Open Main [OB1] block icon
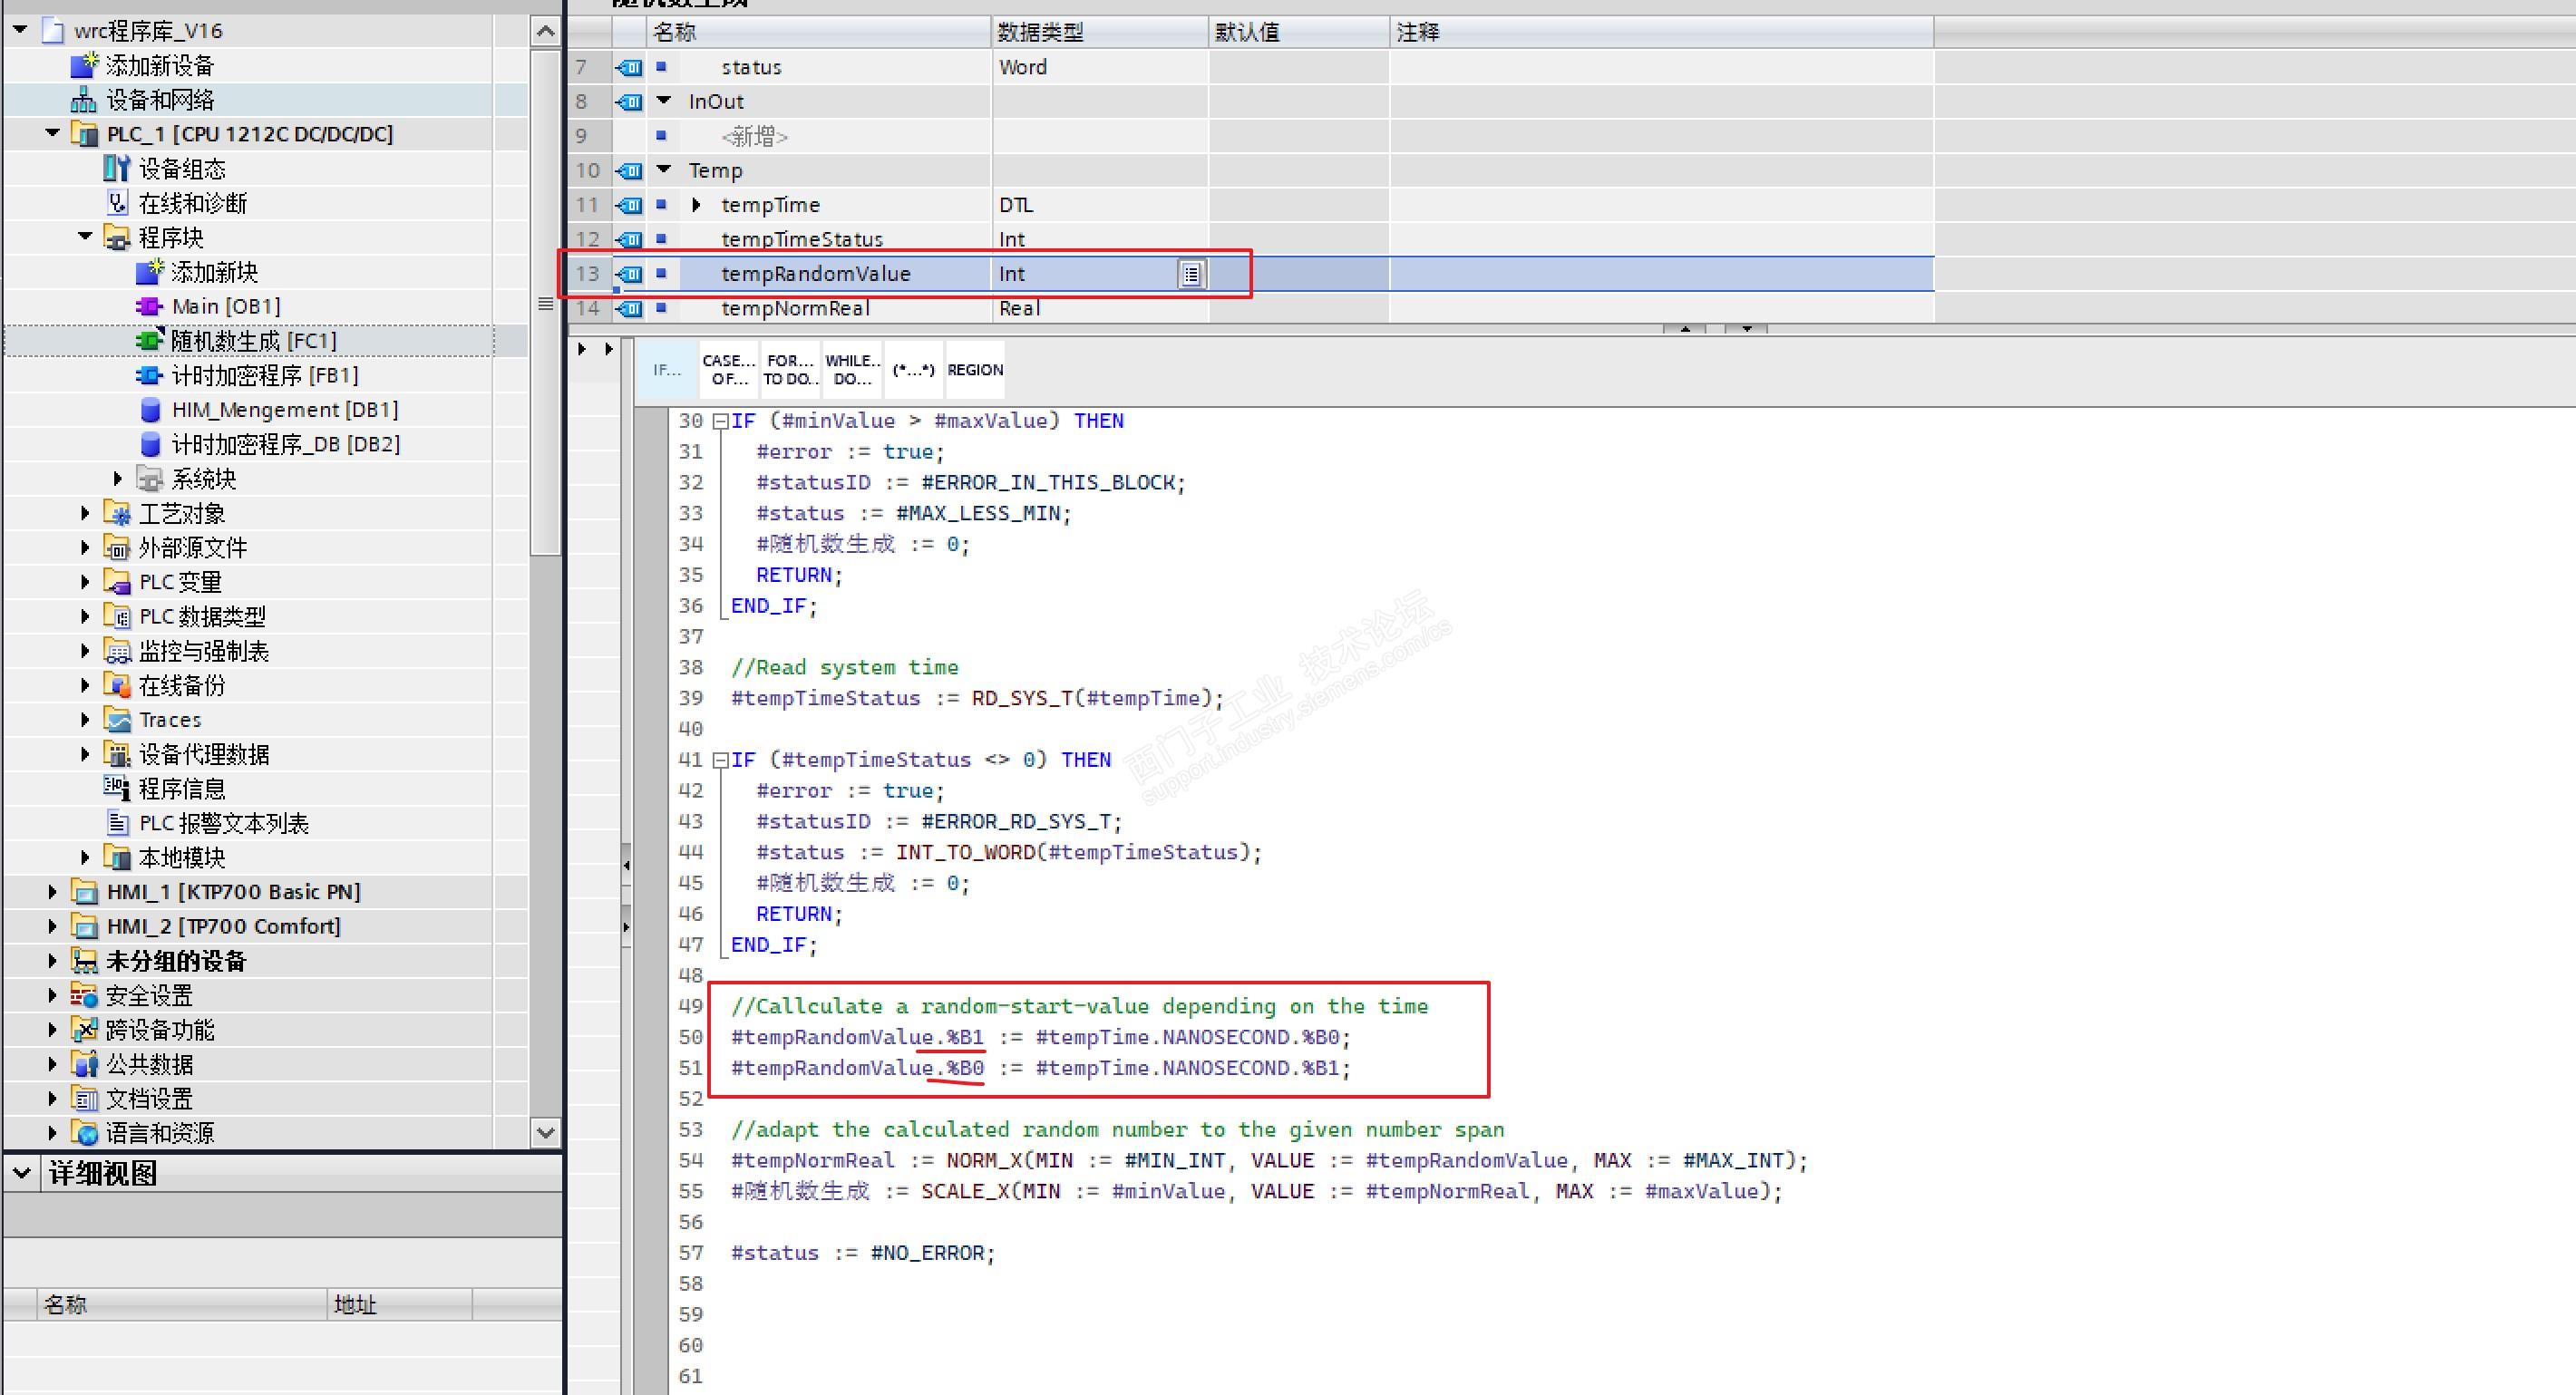Viewport: 2576px width, 1395px height. (x=149, y=306)
